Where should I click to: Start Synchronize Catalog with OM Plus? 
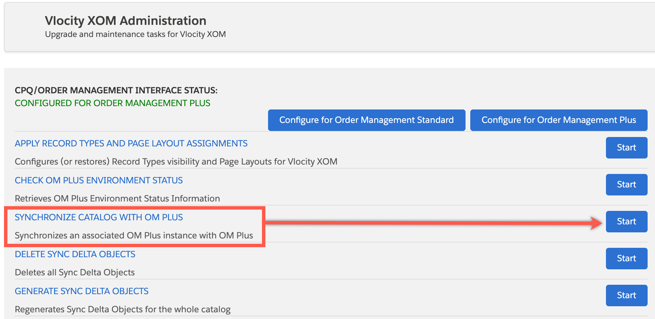click(626, 222)
